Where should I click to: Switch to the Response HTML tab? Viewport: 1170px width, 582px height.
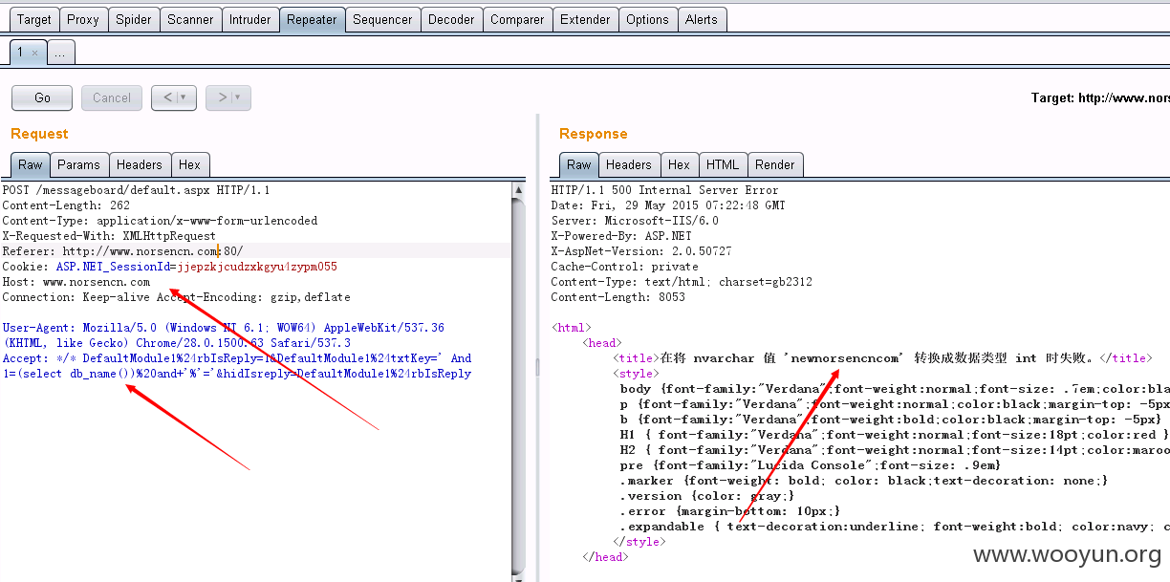723,164
